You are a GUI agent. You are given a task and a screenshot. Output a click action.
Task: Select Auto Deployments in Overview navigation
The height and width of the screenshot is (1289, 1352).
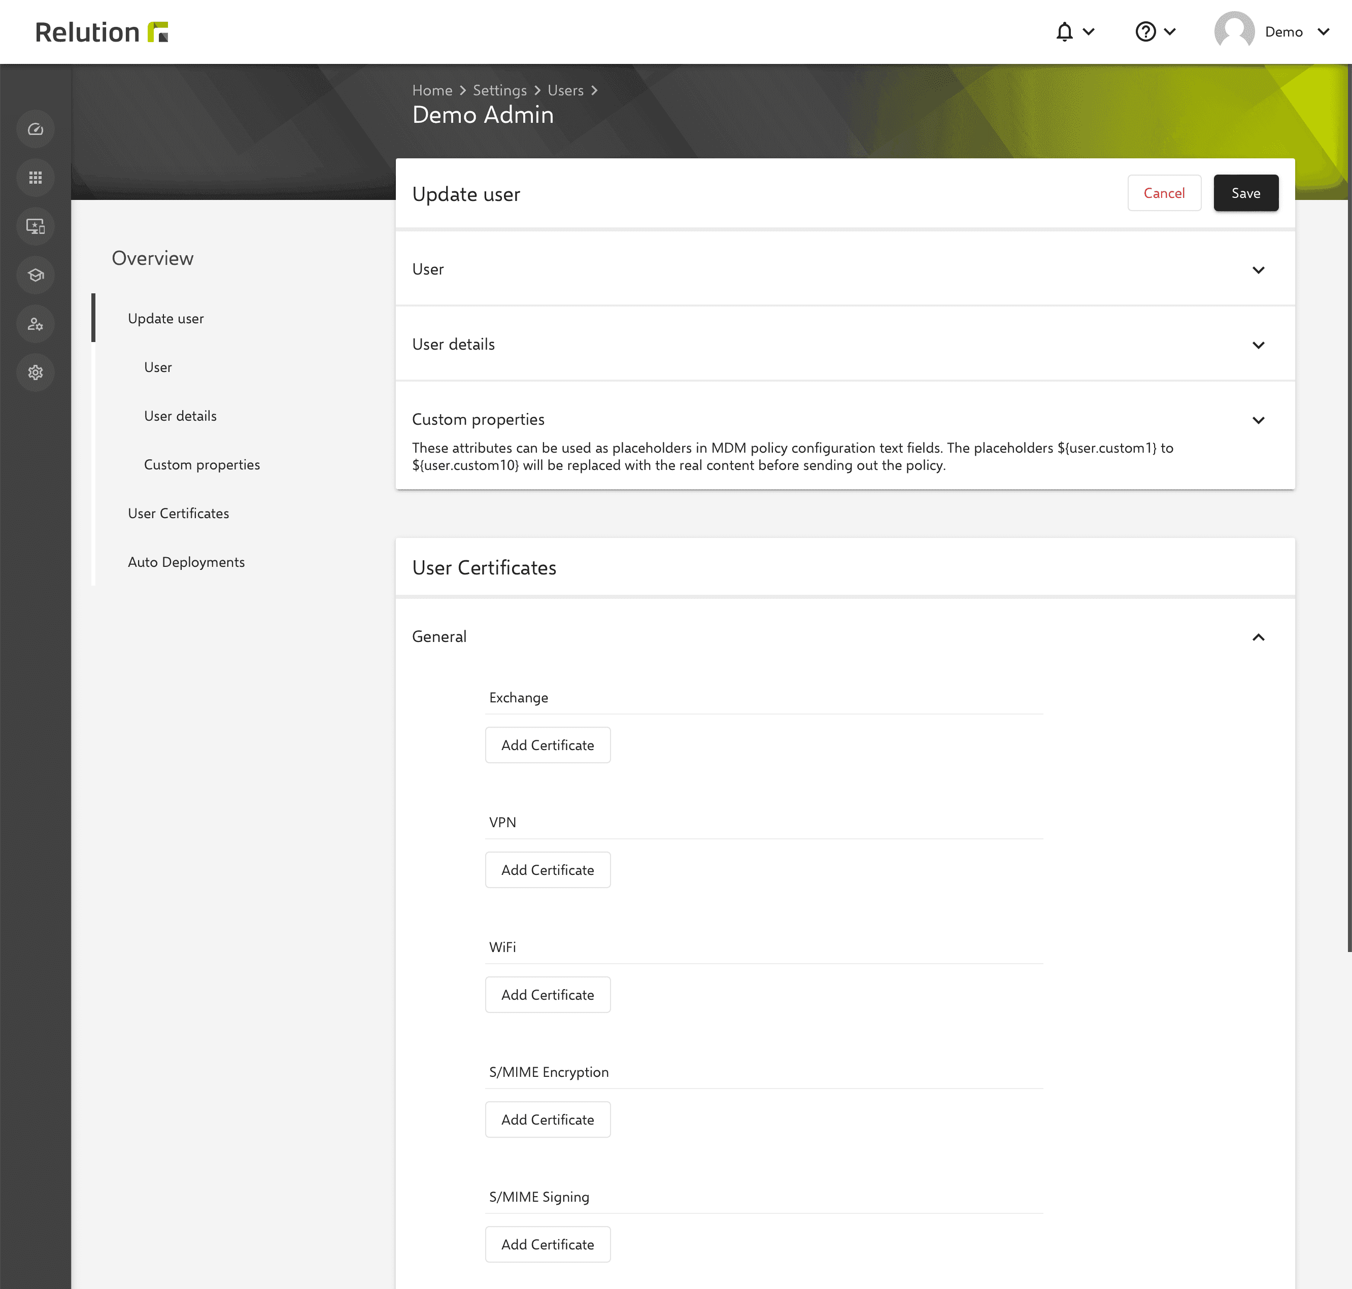tap(186, 562)
